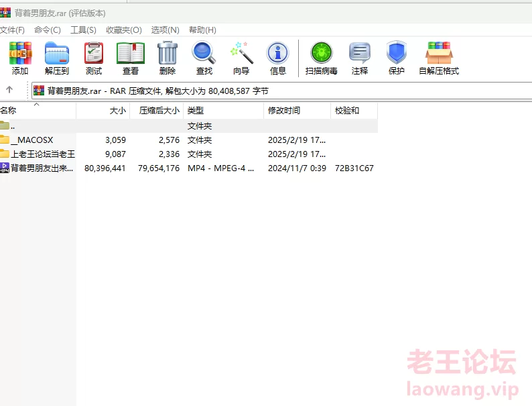The image size is (532, 406).
Task: Sort by 大小 column header
Action: [103, 111]
